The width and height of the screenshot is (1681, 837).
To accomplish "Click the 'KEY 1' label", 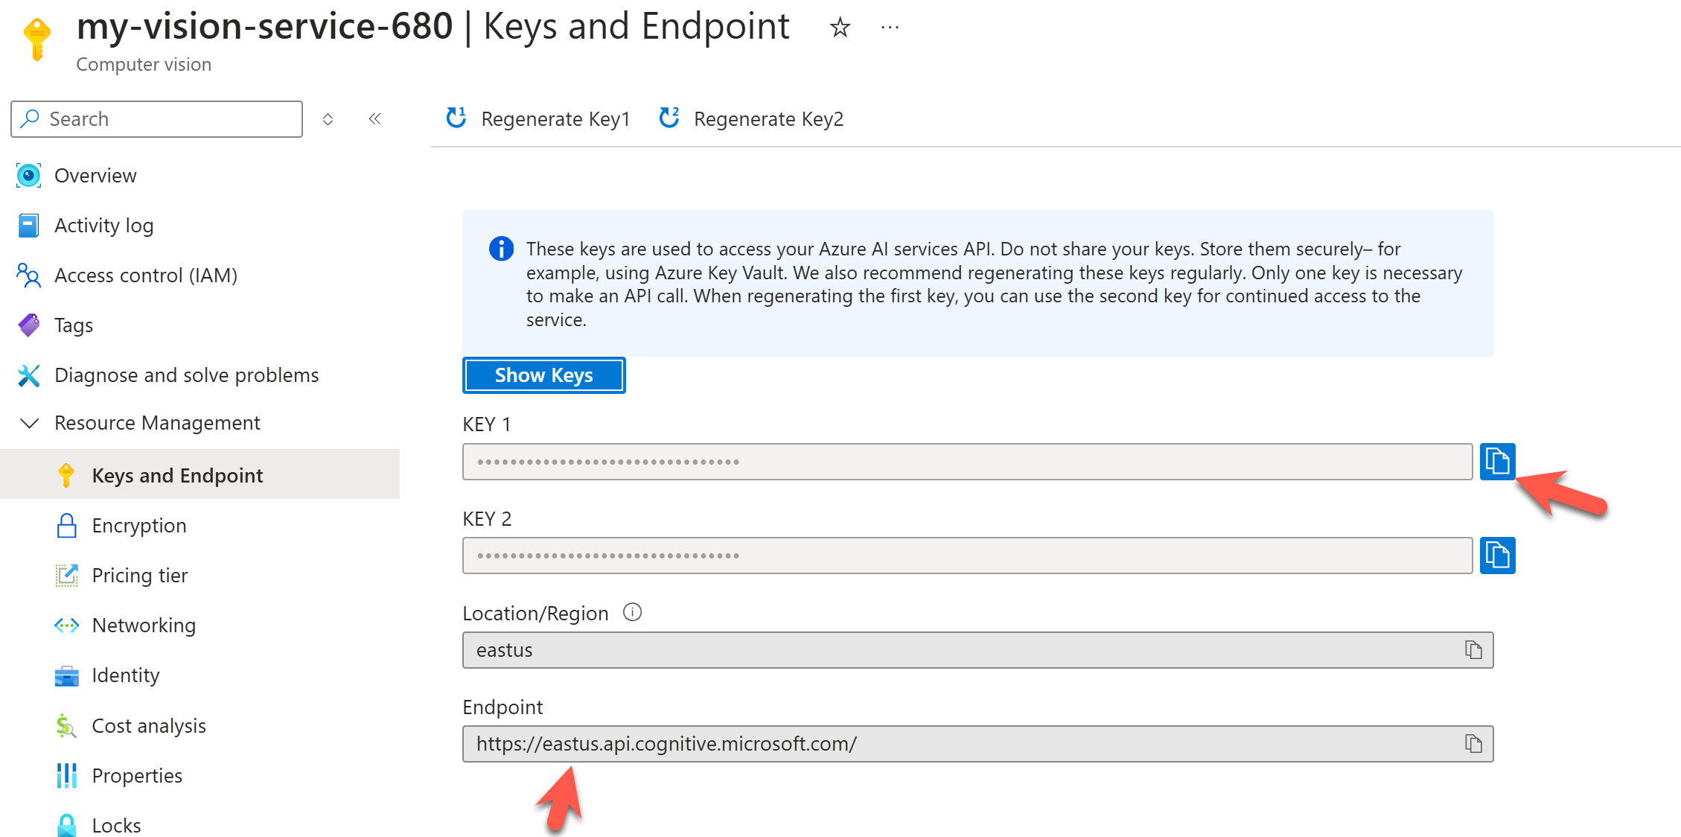I will pyautogui.click(x=487, y=424).
